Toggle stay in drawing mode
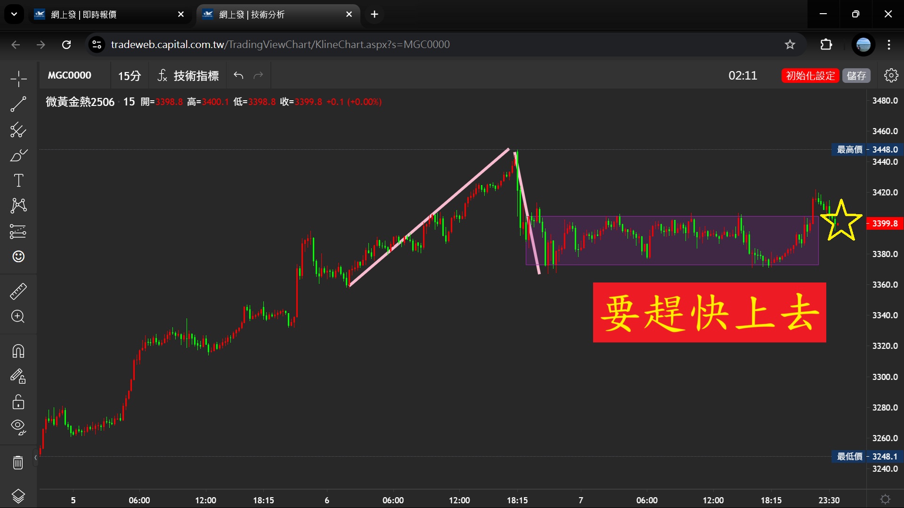This screenshot has height=508, width=904. pyautogui.click(x=18, y=376)
